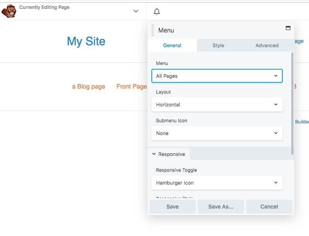Grab the Menu panel drag handle
The width and height of the screenshot is (309, 236).
(x=153, y=30)
